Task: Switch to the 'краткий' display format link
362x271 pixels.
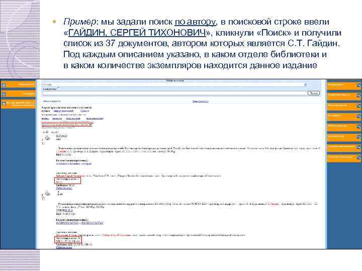Action: (84, 111)
